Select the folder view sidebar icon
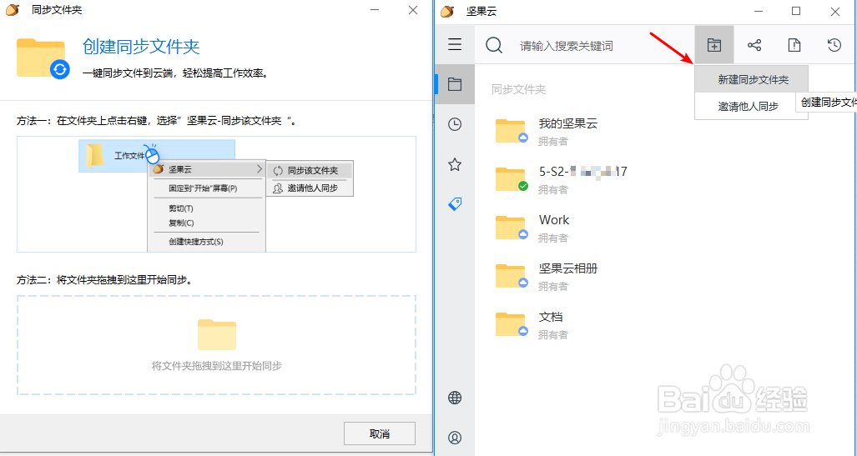The image size is (857, 456). tap(455, 84)
